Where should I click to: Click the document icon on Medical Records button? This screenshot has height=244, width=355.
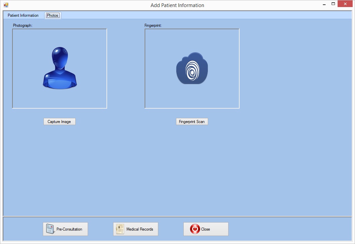pos(120,229)
